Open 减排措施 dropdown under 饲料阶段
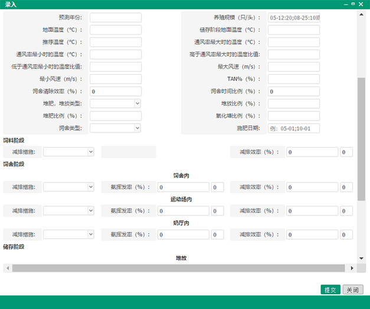The image size is (370, 309). 68,152
